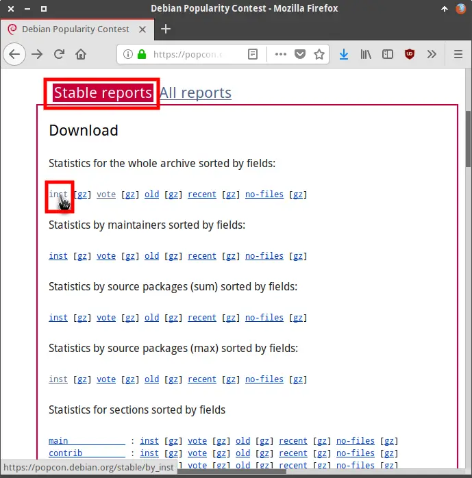The width and height of the screenshot is (472, 478).
Task: Click the green secure padlock icon
Action: point(142,55)
